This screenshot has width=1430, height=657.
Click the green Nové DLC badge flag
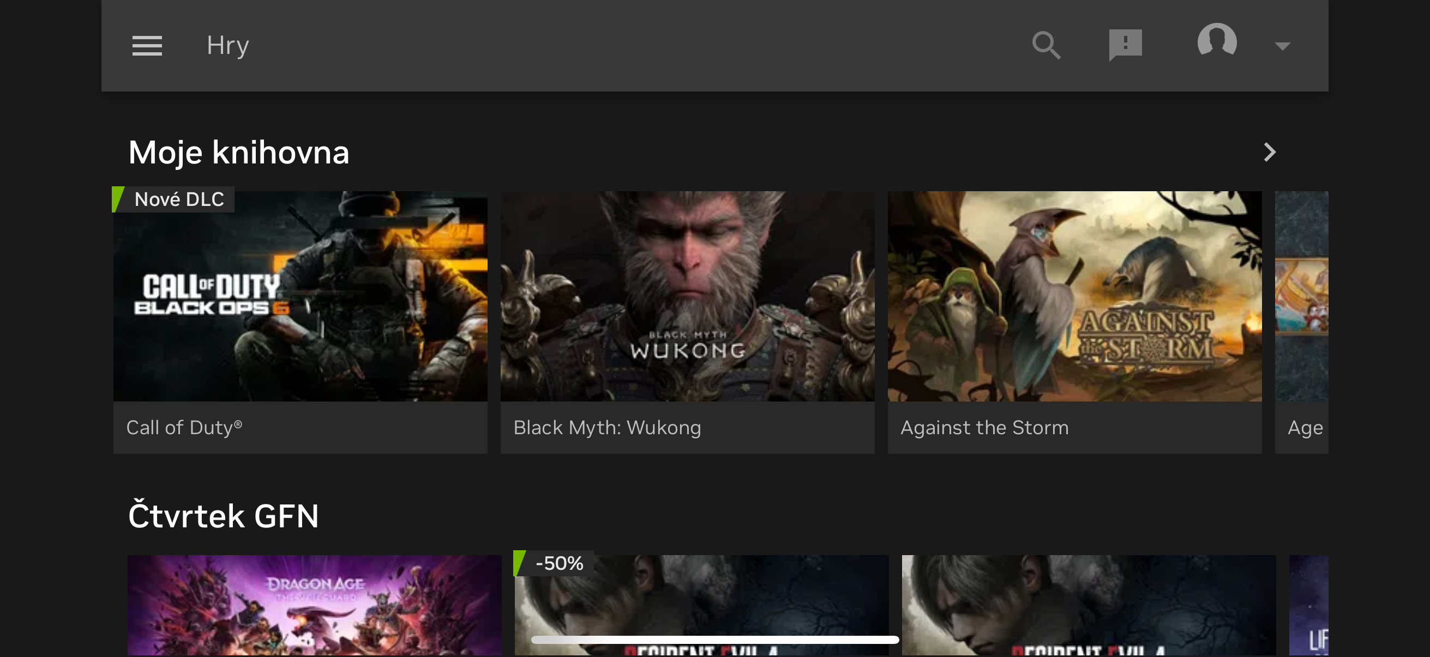173,198
